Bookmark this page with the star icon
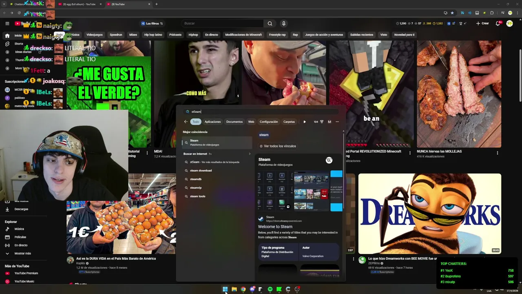522x294 pixels. (x=452, y=13)
